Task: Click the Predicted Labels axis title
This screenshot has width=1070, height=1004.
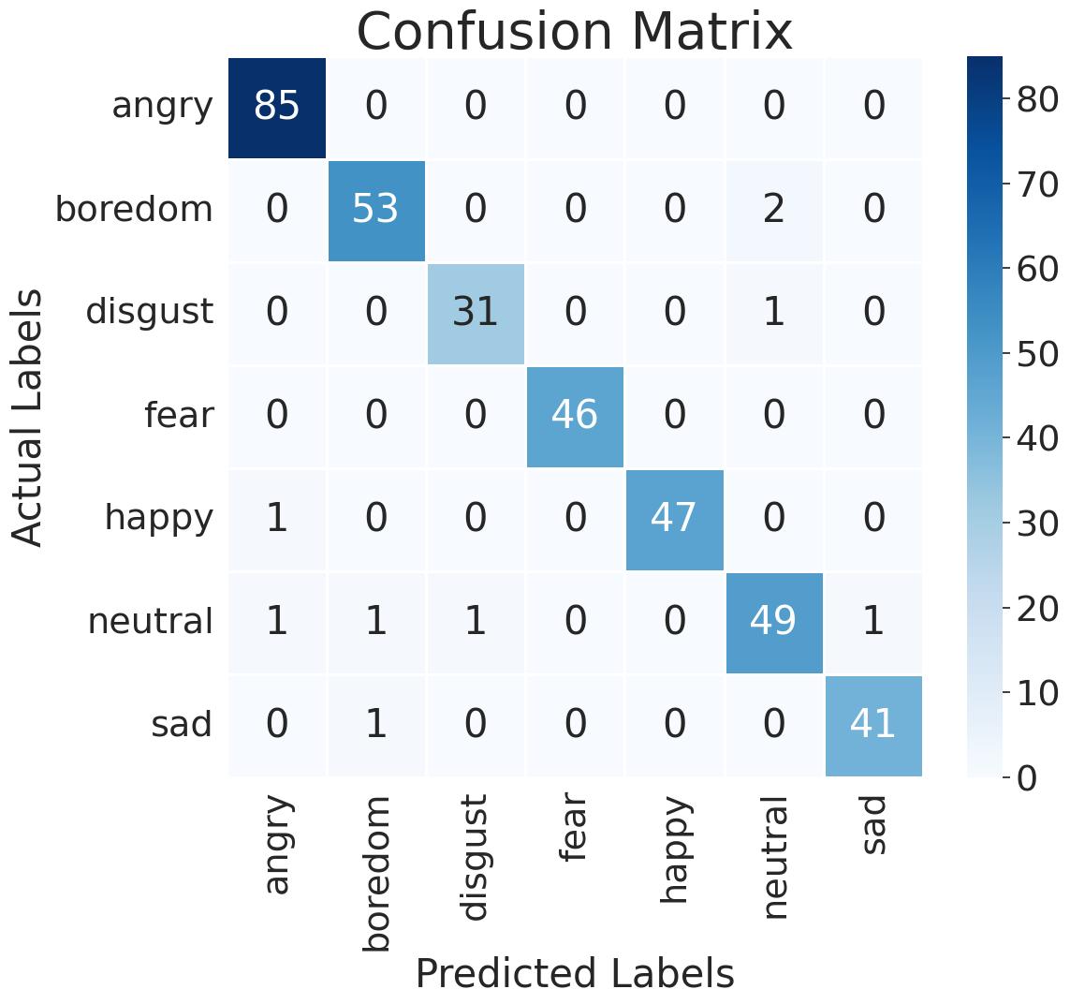Action: [x=575, y=974]
